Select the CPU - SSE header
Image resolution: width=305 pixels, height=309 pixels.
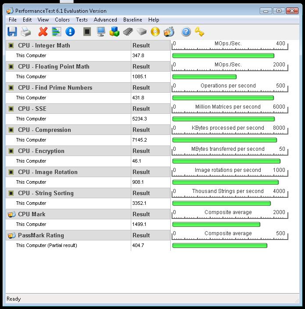pyautogui.click(x=32, y=109)
